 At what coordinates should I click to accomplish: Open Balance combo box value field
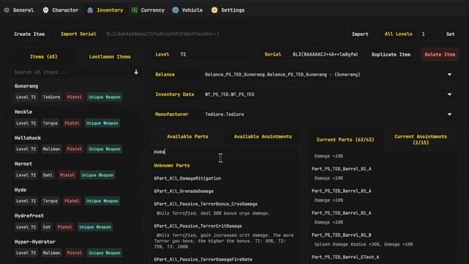coord(329,75)
